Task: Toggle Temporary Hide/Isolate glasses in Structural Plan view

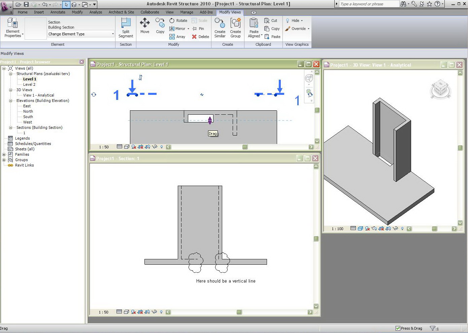Action: (155, 147)
